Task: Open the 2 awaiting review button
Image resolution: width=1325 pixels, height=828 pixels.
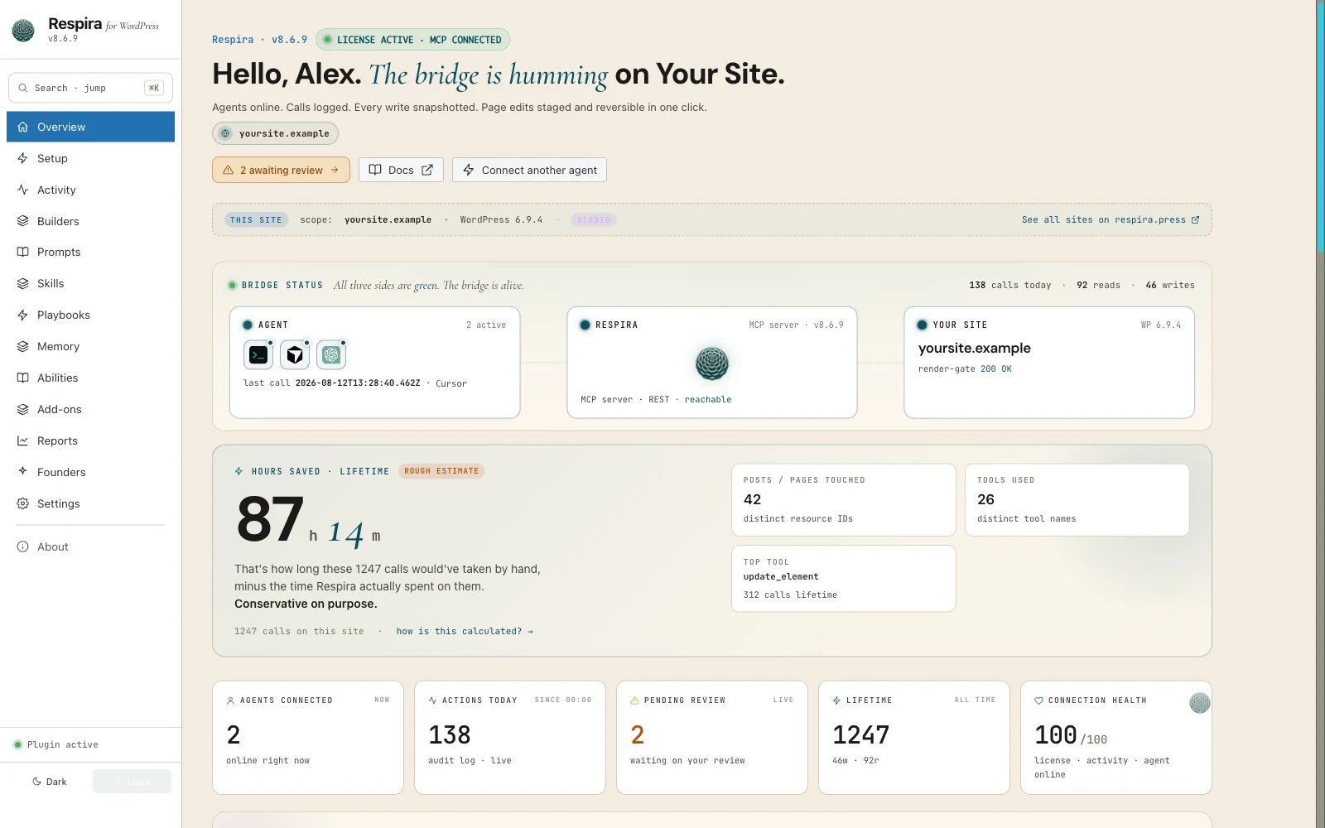Action: [281, 170]
